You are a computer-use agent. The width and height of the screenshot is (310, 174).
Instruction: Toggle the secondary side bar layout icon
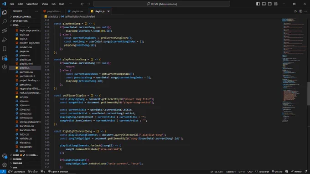pos(270,4)
